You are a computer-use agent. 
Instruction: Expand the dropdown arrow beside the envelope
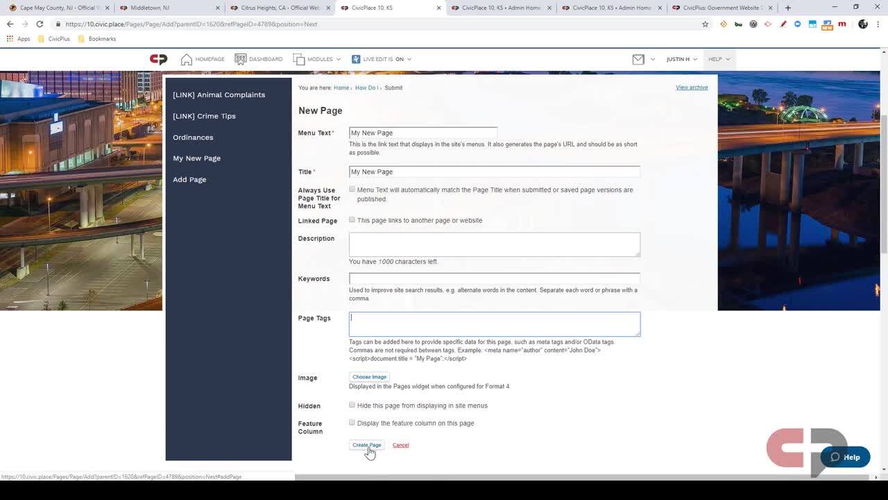point(653,60)
